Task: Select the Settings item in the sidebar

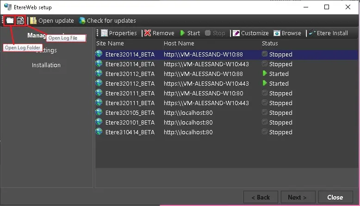Action: 46,50
